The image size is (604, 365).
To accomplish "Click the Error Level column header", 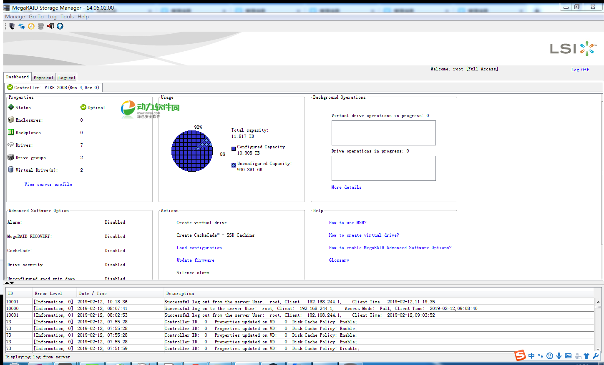I will (x=55, y=293).
